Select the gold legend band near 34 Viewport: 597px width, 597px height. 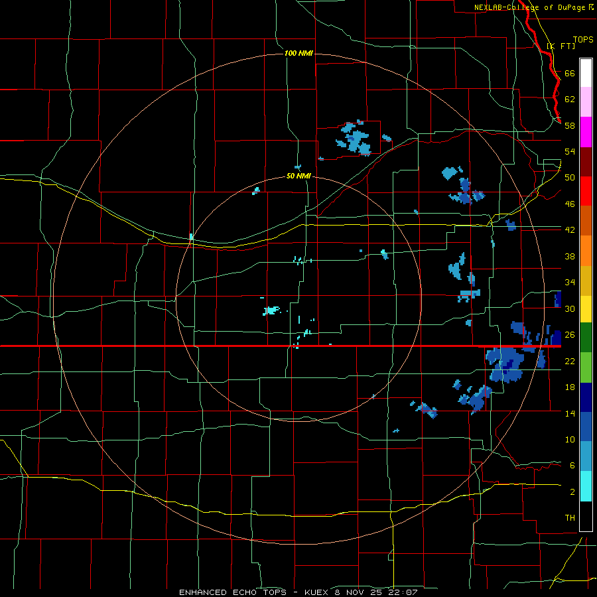pyautogui.click(x=586, y=281)
